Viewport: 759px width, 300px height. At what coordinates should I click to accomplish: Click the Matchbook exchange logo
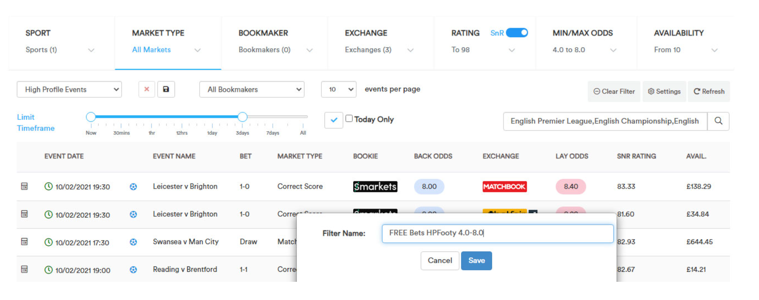[504, 186]
